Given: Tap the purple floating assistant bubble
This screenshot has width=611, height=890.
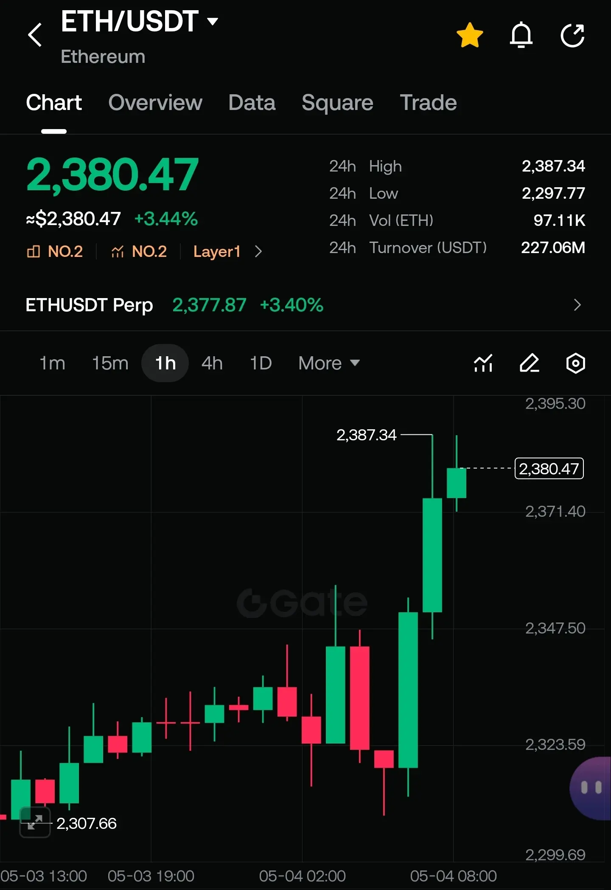Looking at the screenshot, I should 591,788.
